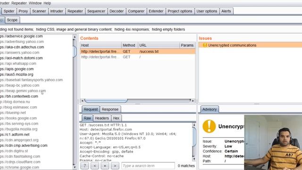Screen dimensions: 302x170
Task: Show the Raw request view
Action: (87, 118)
